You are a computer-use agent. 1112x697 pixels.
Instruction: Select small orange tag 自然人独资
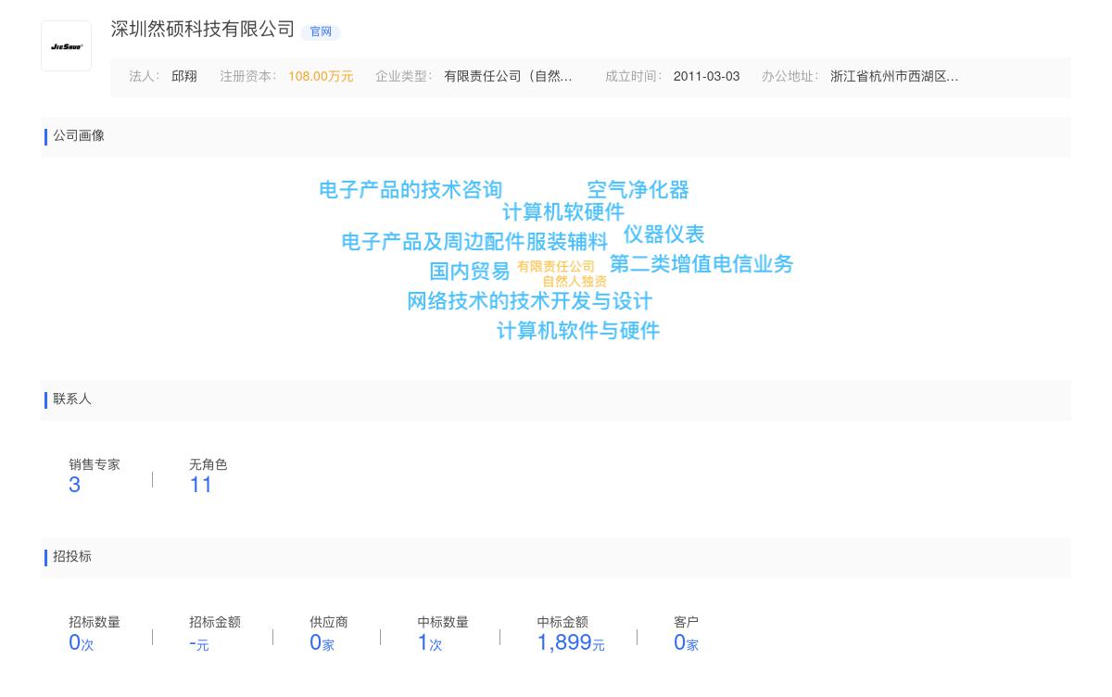pyautogui.click(x=575, y=282)
